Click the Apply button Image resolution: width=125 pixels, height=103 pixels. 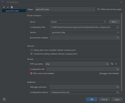(117, 99)
